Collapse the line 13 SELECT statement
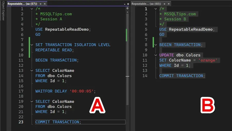Screen dimensions: 232x131 [32, 71]
